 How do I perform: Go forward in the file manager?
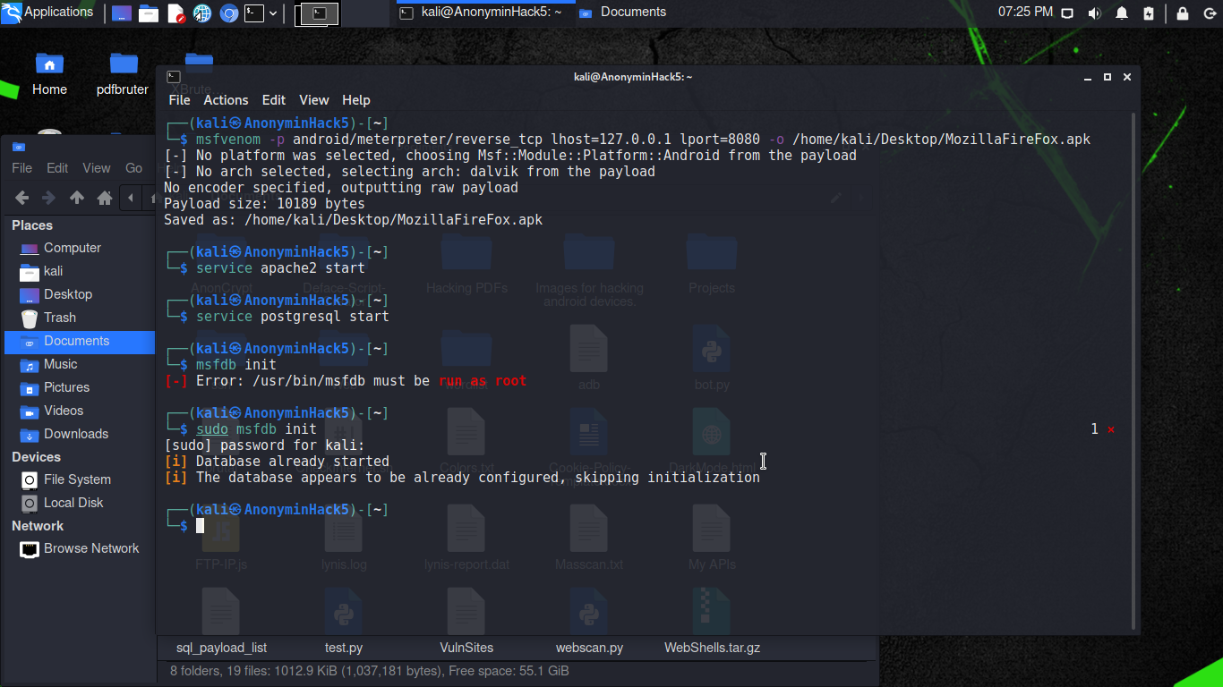[49, 198]
